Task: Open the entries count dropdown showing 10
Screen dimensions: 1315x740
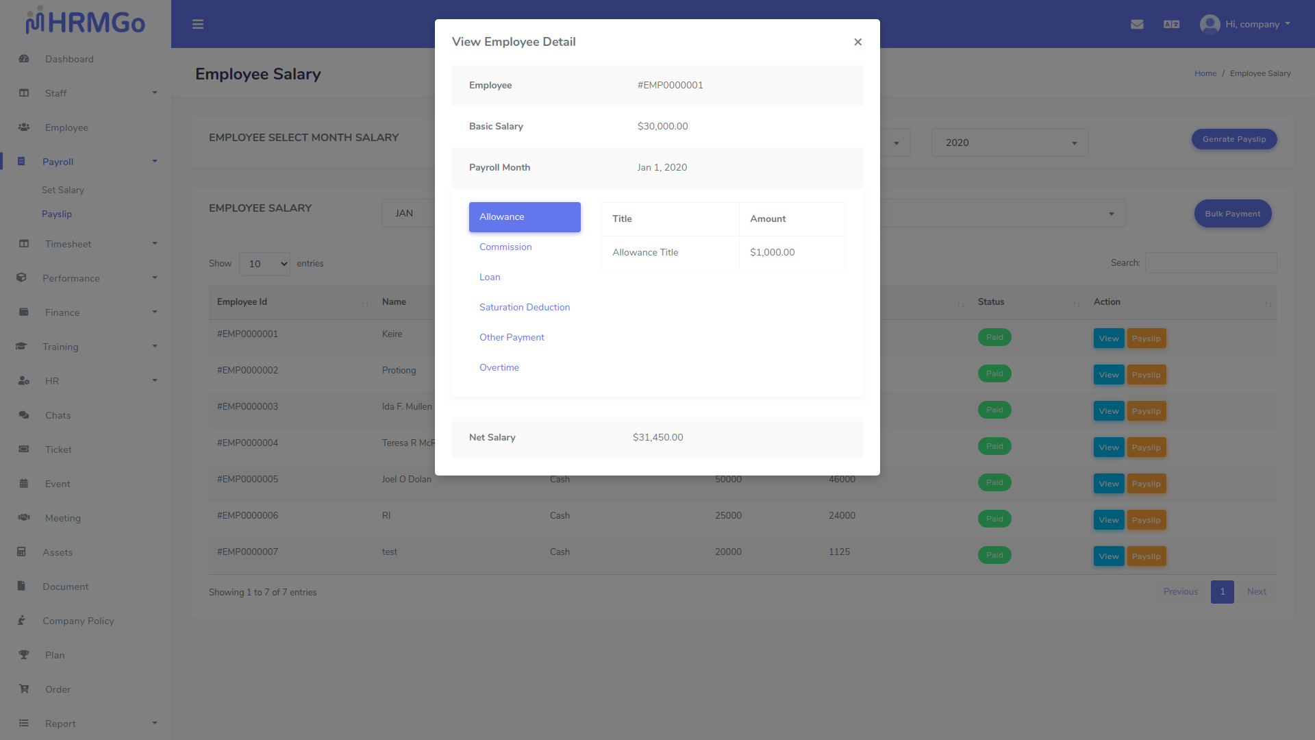Action: [264, 264]
